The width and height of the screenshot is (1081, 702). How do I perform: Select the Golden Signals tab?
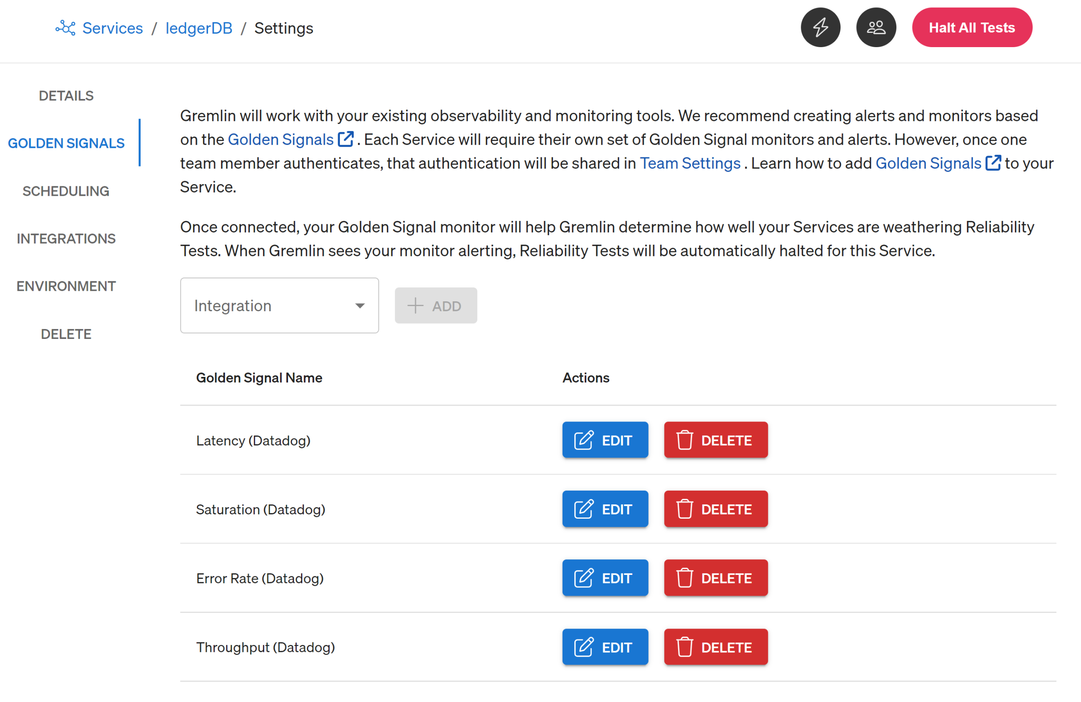coord(66,143)
